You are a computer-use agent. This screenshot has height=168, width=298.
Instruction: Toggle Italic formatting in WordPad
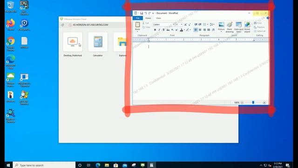pos(159,30)
